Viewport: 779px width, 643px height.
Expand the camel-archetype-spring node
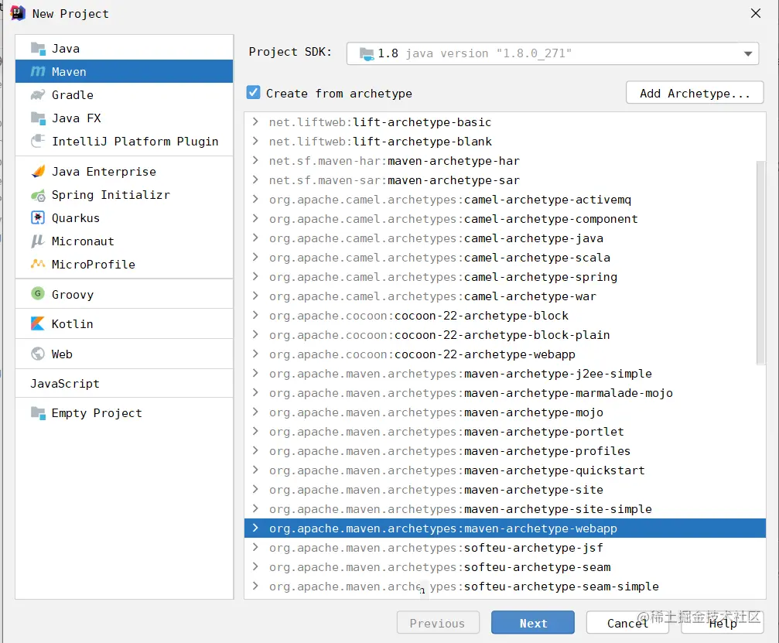pos(255,277)
